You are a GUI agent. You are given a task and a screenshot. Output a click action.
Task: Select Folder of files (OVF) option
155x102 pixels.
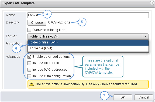tap(88, 42)
